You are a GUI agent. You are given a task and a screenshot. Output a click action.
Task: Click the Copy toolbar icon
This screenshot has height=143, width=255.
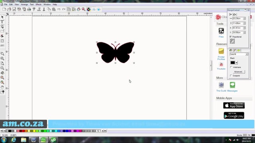[x=49, y=10]
